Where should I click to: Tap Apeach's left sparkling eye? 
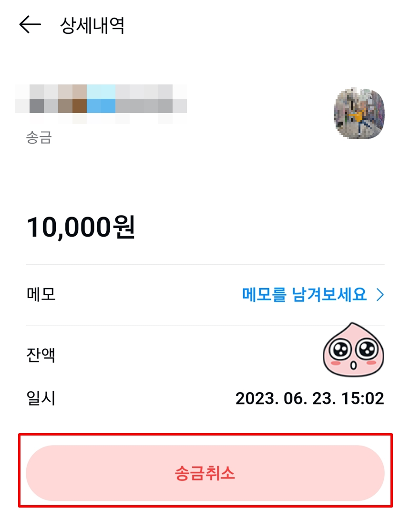pos(340,349)
